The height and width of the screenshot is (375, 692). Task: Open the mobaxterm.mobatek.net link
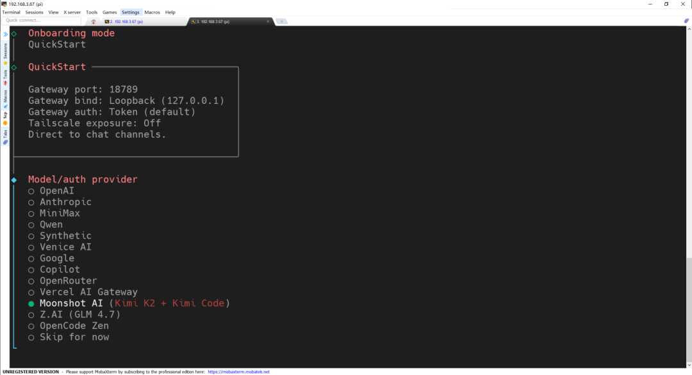(238, 372)
